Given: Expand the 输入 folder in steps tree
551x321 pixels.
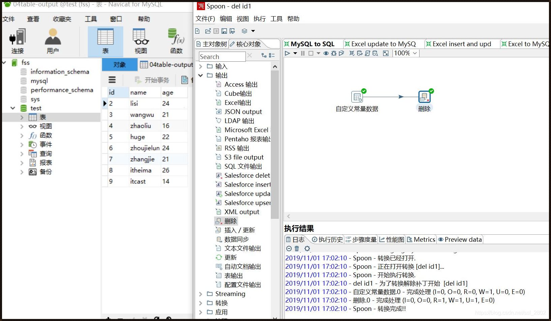Looking at the screenshot, I should pyautogui.click(x=201, y=66).
